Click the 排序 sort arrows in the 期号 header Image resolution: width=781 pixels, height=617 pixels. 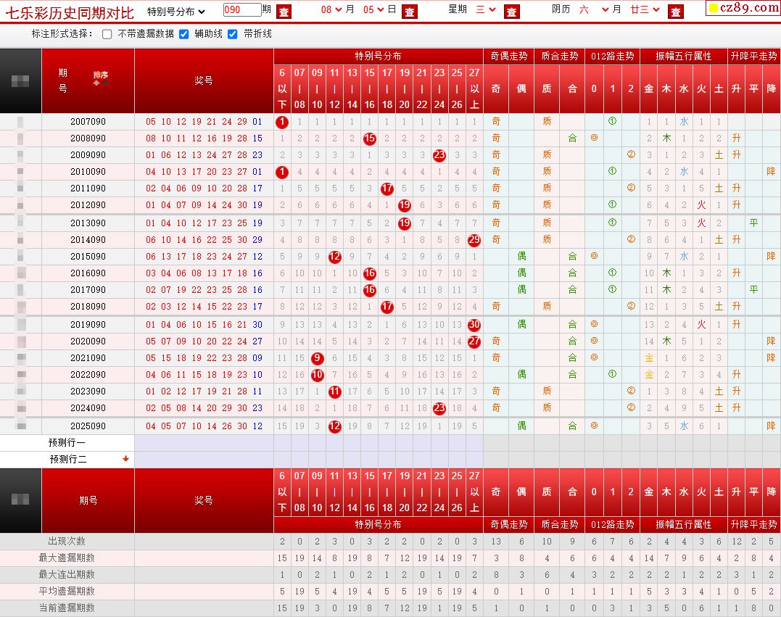pyautogui.click(x=100, y=78)
